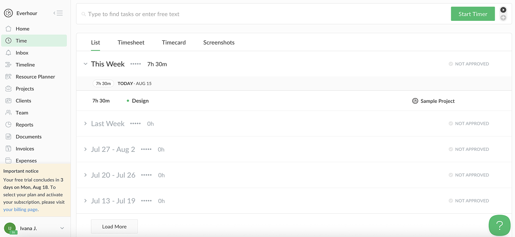Viewport: 515px width, 237px height.
Task: Open the green help question mark button
Action: coord(499,225)
